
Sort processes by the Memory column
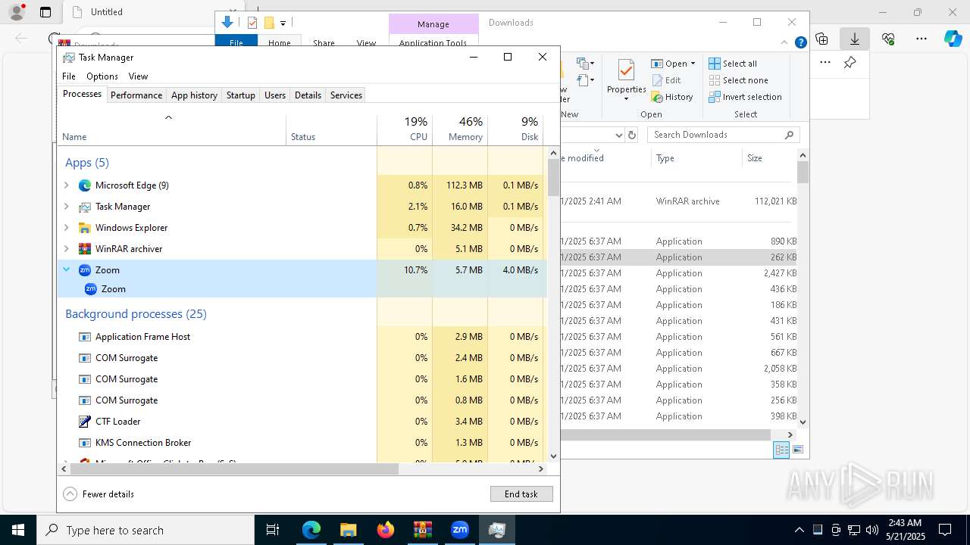(x=460, y=129)
